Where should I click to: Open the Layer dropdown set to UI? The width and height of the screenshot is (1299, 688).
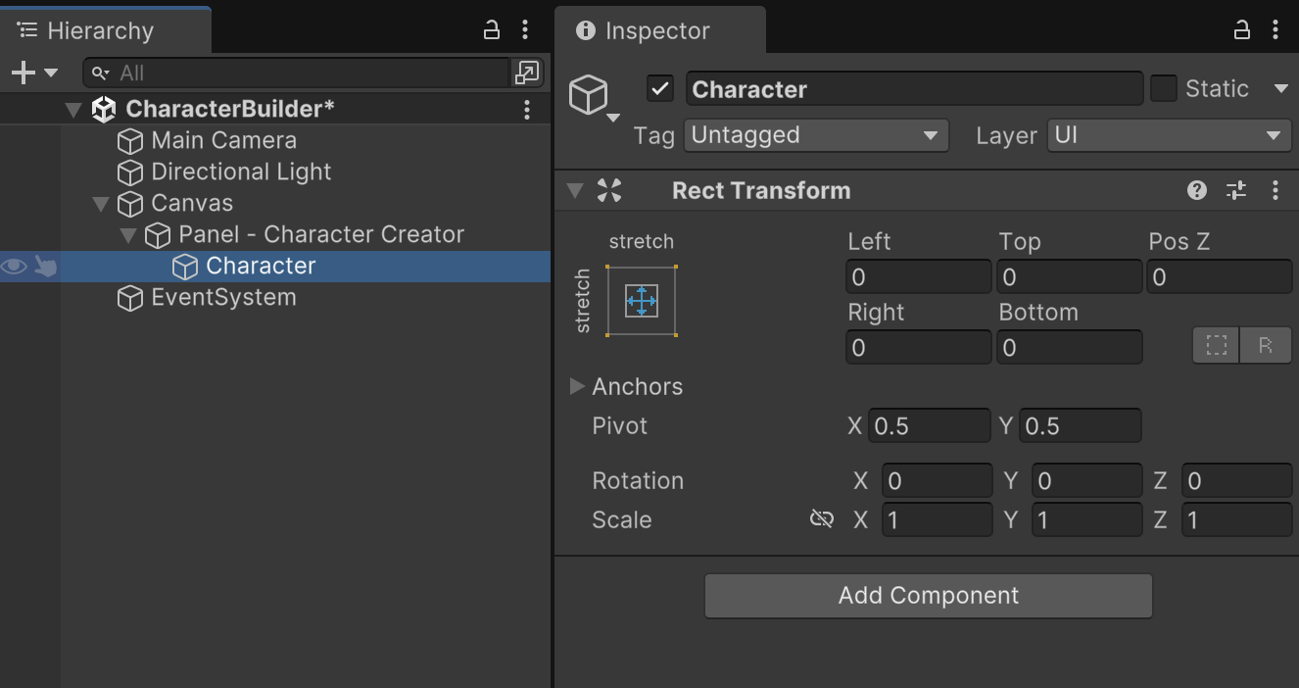point(1169,135)
